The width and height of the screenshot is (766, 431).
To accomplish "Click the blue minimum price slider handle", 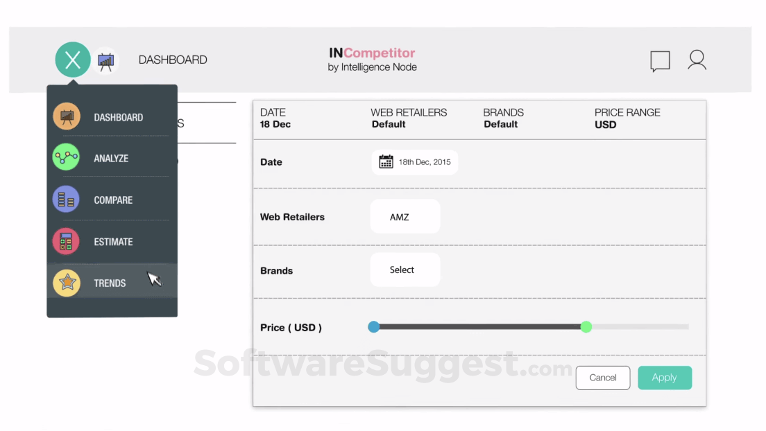I will (374, 326).
